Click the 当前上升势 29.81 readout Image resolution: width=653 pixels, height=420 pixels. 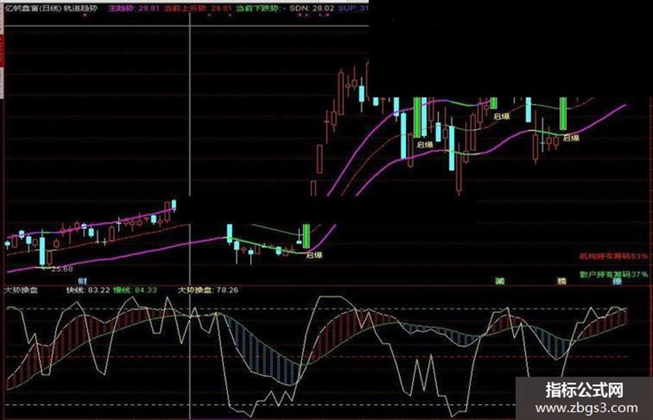coord(198,8)
